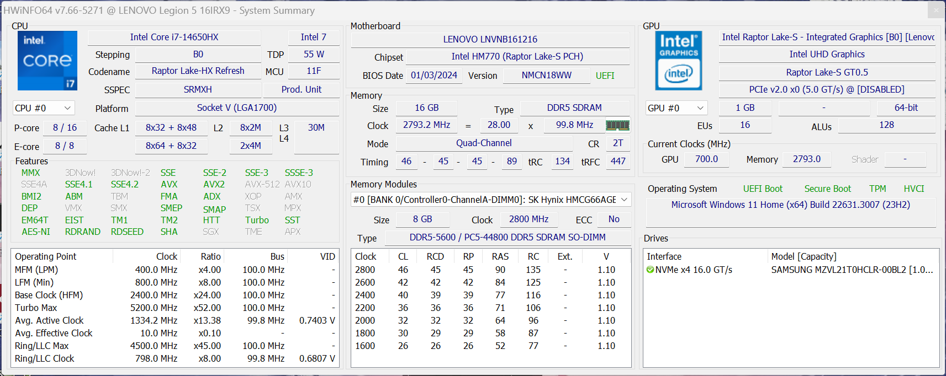Click the Raptor Lake-S GT0.5 field
Image resolution: width=946 pixels, height=376 pixels.
click(827, 73)
